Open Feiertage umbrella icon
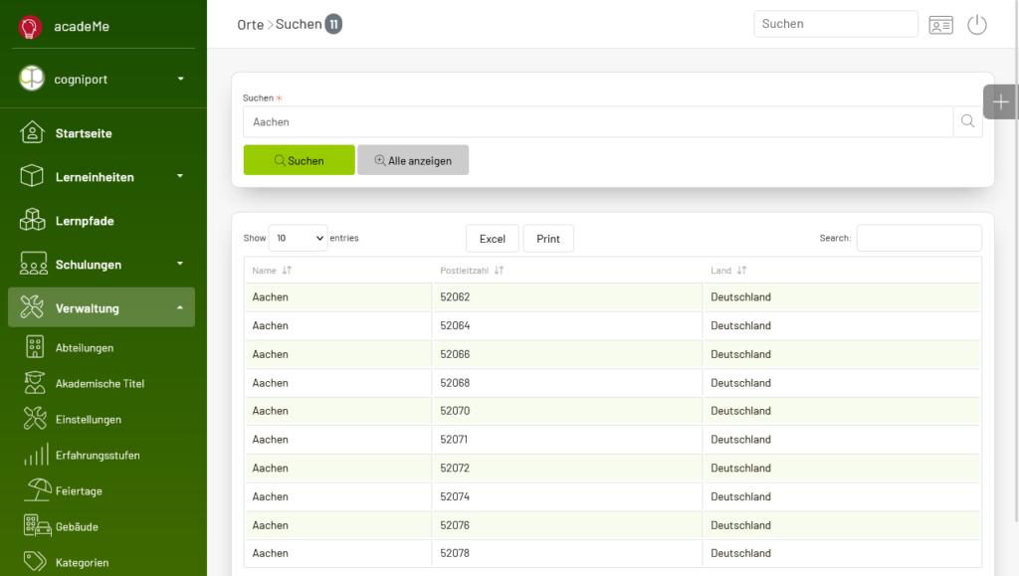The image size is (1019, 576). pyautogui.click(x=37, y=490)
